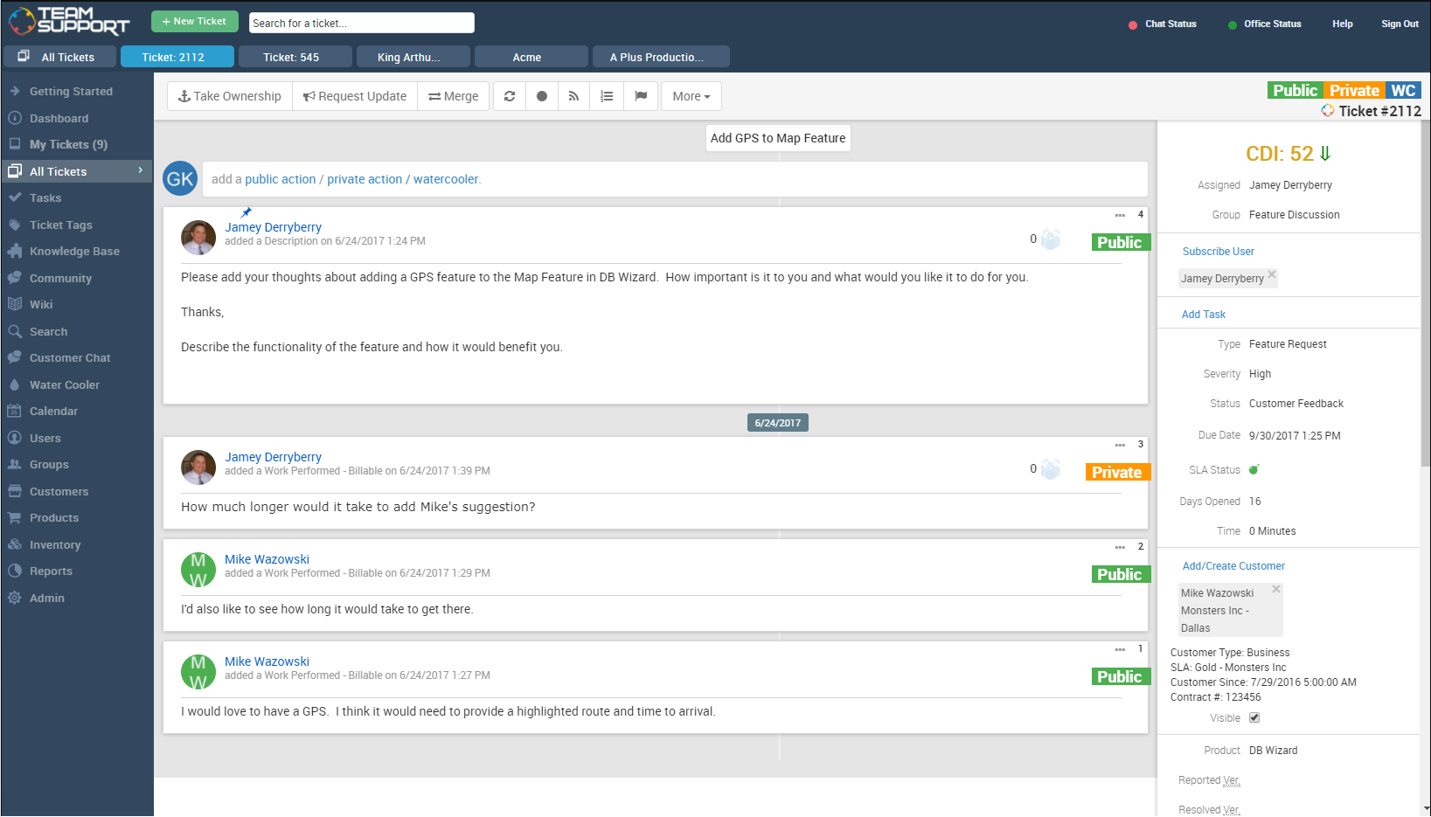
Task: Click the RSS subscribe icon in toolbar
Action: (x=574, y=96)
